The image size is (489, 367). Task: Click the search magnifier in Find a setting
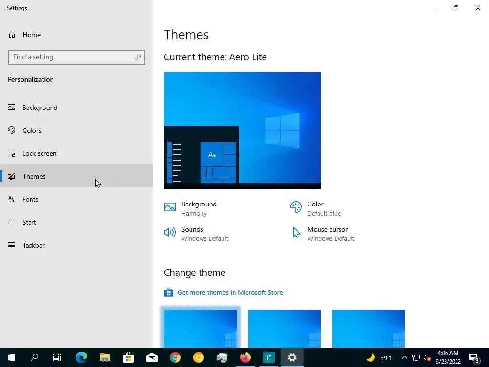tap(138, 57)
